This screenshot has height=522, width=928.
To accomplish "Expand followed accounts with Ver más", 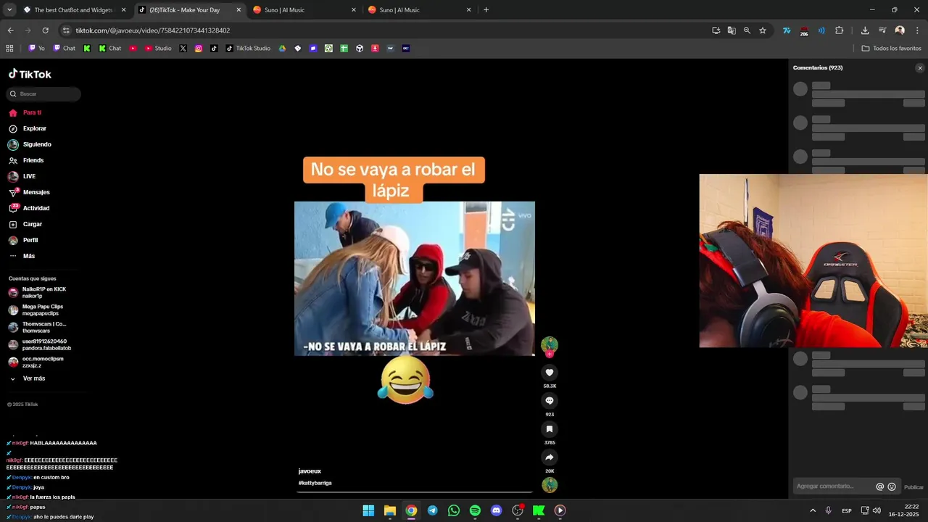I will point(33,379).
